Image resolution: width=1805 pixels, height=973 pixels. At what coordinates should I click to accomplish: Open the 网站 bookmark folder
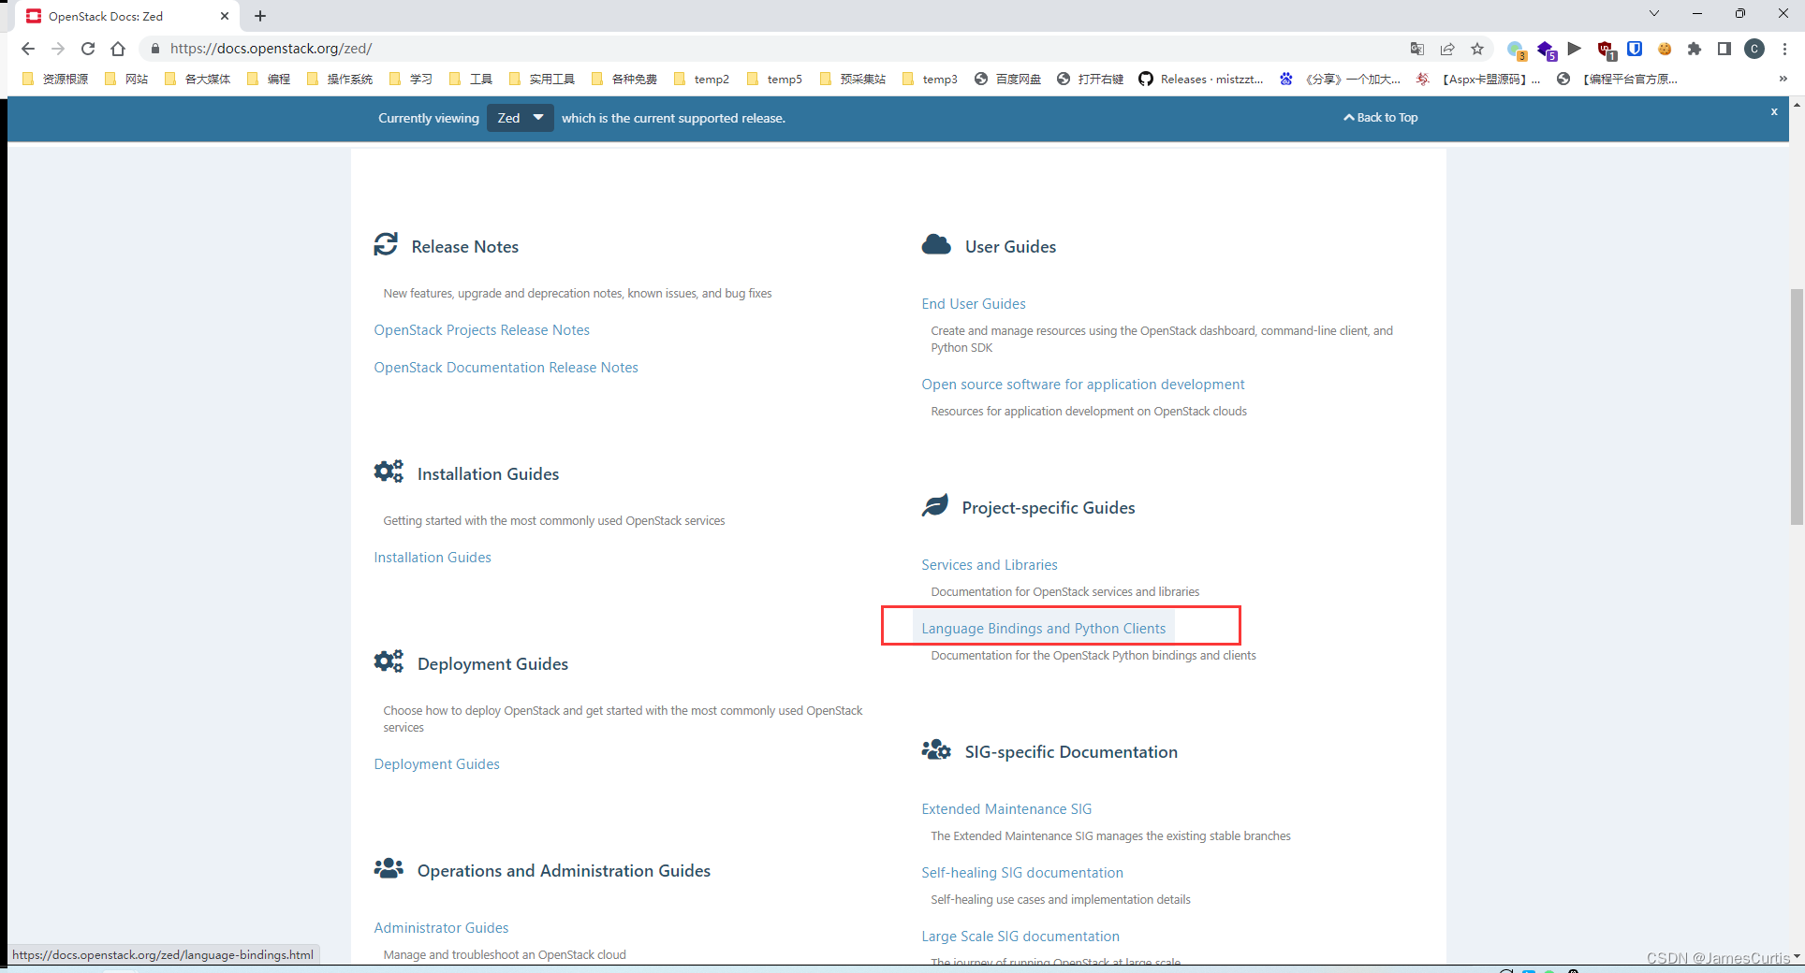point(126,79)
